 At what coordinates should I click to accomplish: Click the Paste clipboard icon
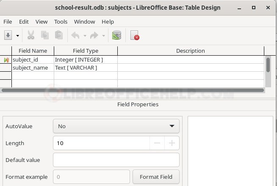pos(59,35)
